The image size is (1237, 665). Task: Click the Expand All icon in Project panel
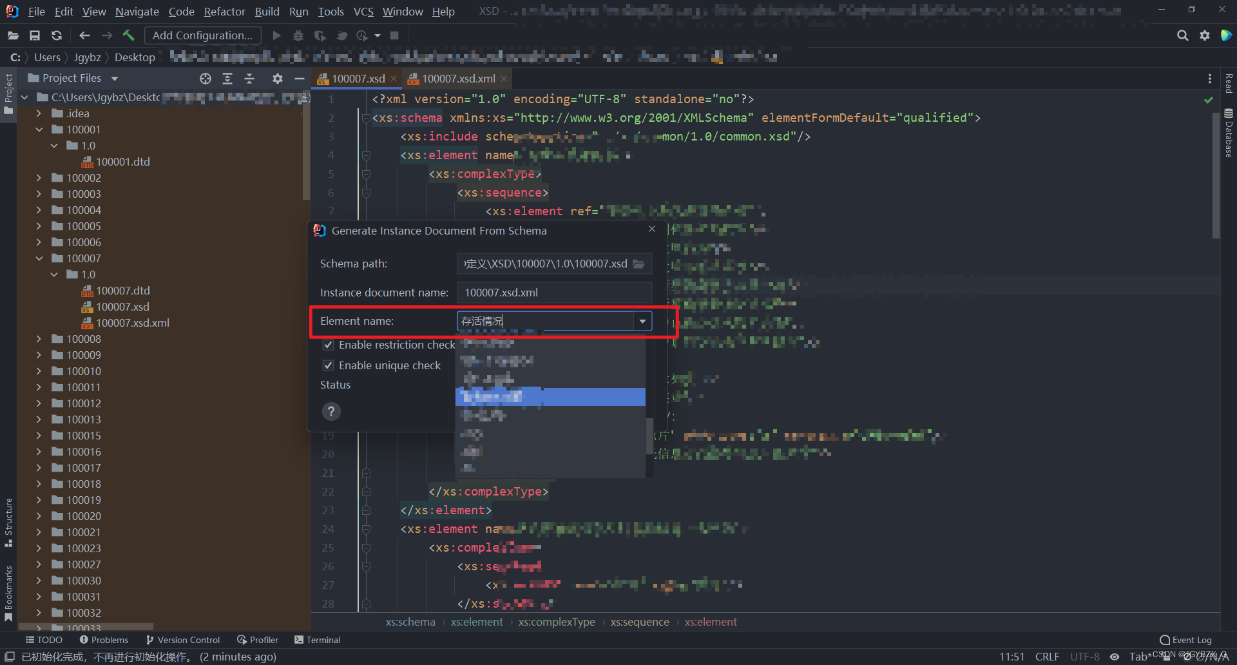(x=227, y=79)
